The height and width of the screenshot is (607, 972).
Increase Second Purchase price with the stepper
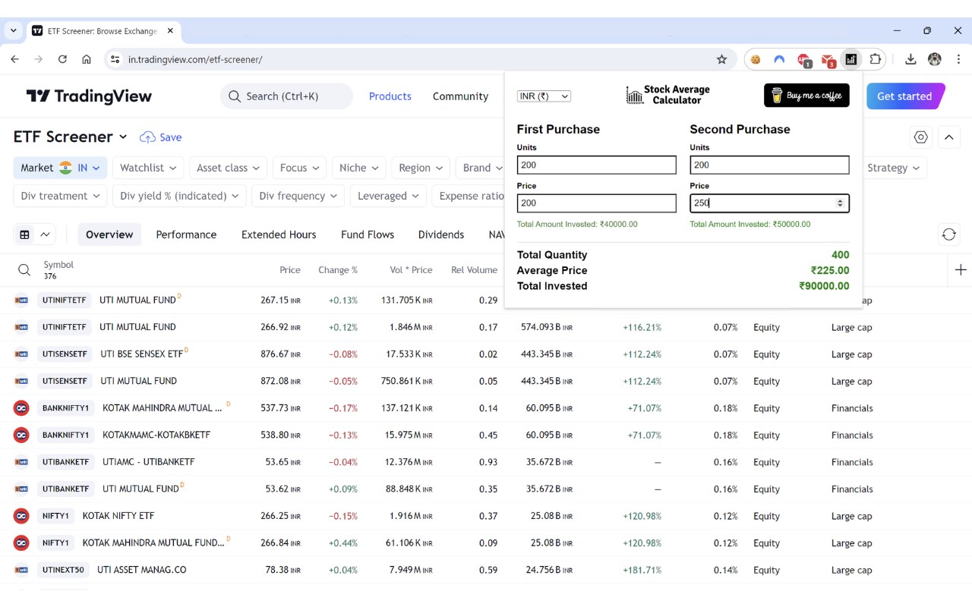840,200
